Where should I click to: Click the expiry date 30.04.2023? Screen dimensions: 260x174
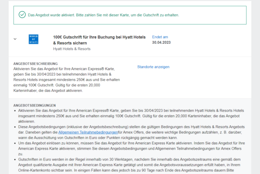(x=161, y=43)
